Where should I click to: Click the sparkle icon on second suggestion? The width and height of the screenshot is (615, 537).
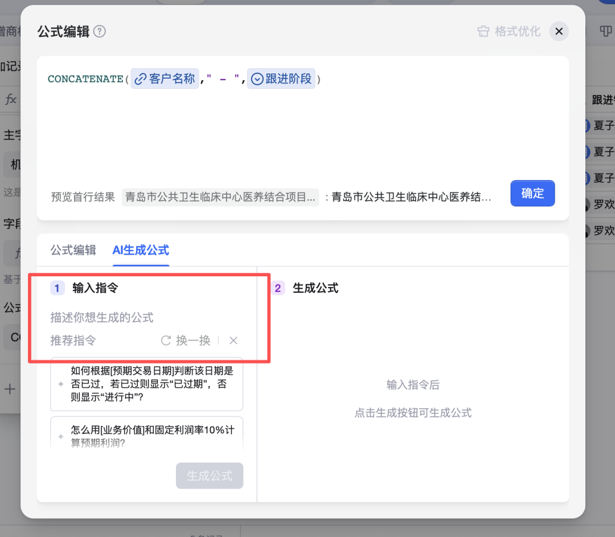pos(61,436)
